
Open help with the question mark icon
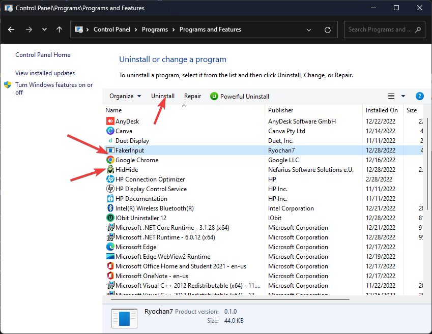pyautogui.click(x=419, y=96)
